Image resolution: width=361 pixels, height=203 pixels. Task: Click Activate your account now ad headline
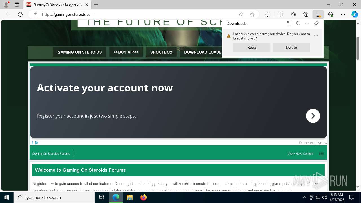pyautogui.click(x=105, y=88)
